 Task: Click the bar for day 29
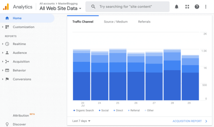(x=190, y=78)
